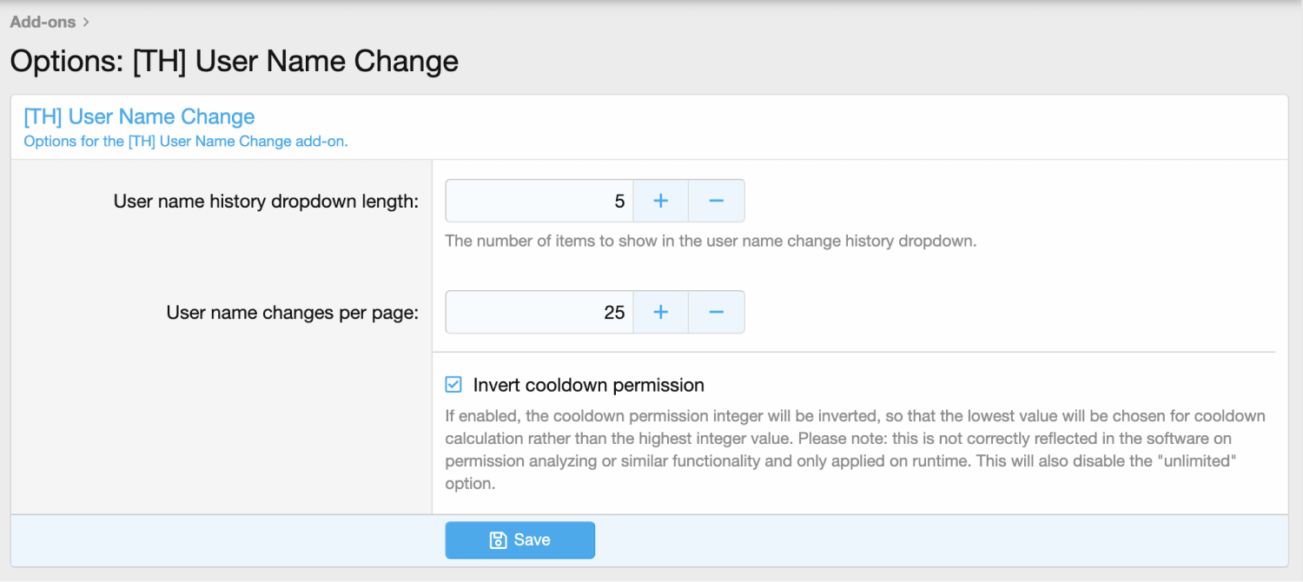Image resolution: width=1303 pixels, height=582 pixels.
Task: Increase user name history dropdown length
Action: click(x=660, y=202)
